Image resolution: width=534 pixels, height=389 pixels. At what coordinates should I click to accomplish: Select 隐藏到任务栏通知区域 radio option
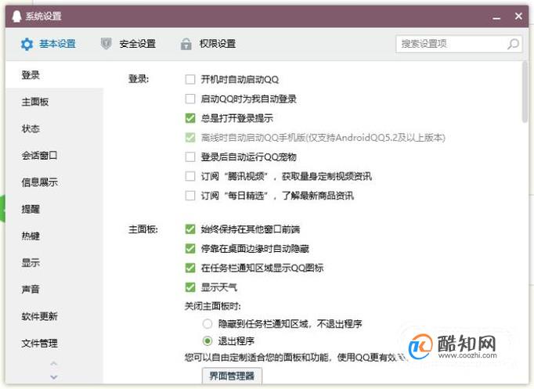click(207, 324)
